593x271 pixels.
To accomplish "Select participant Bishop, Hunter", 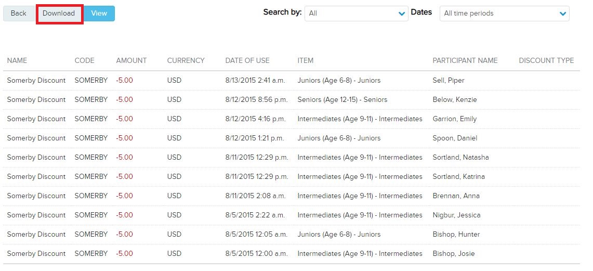I will pyautogui.click(x=456, y=234).
